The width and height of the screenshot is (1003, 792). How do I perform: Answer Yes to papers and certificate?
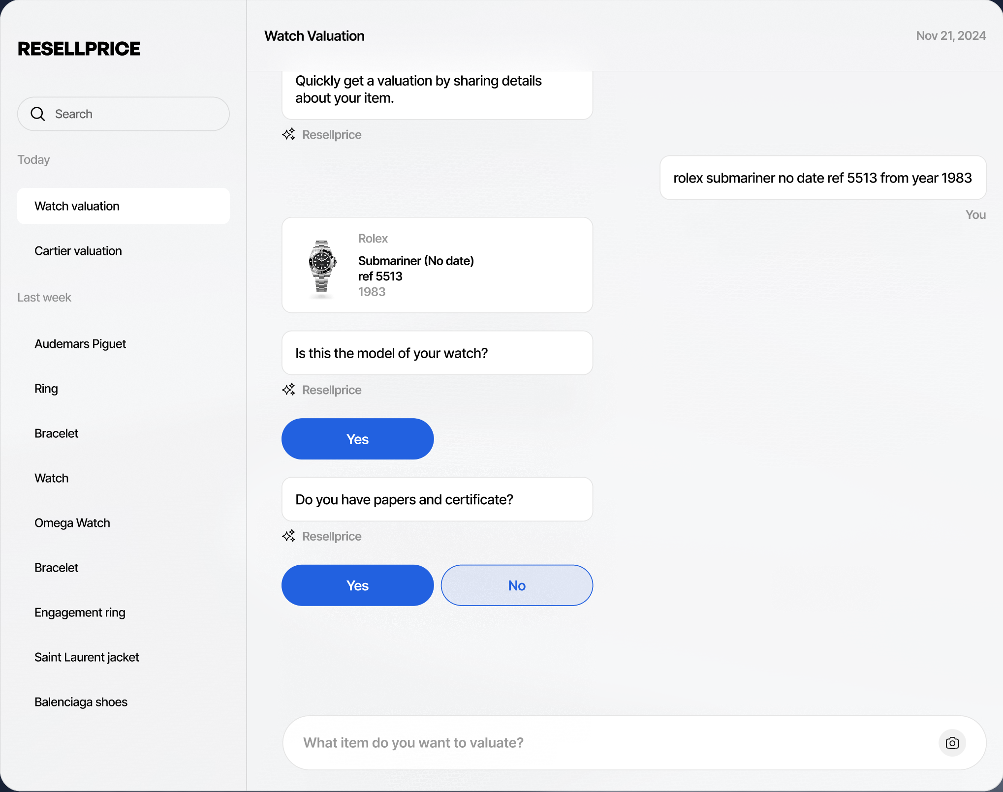coord(357,585)
